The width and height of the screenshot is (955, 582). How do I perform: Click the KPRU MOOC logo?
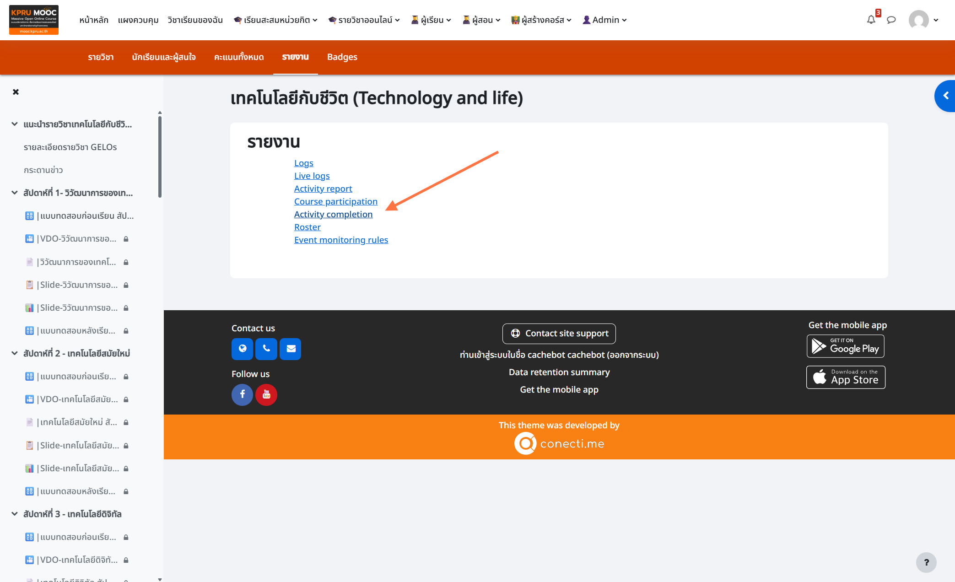click(x=34, y=20)
